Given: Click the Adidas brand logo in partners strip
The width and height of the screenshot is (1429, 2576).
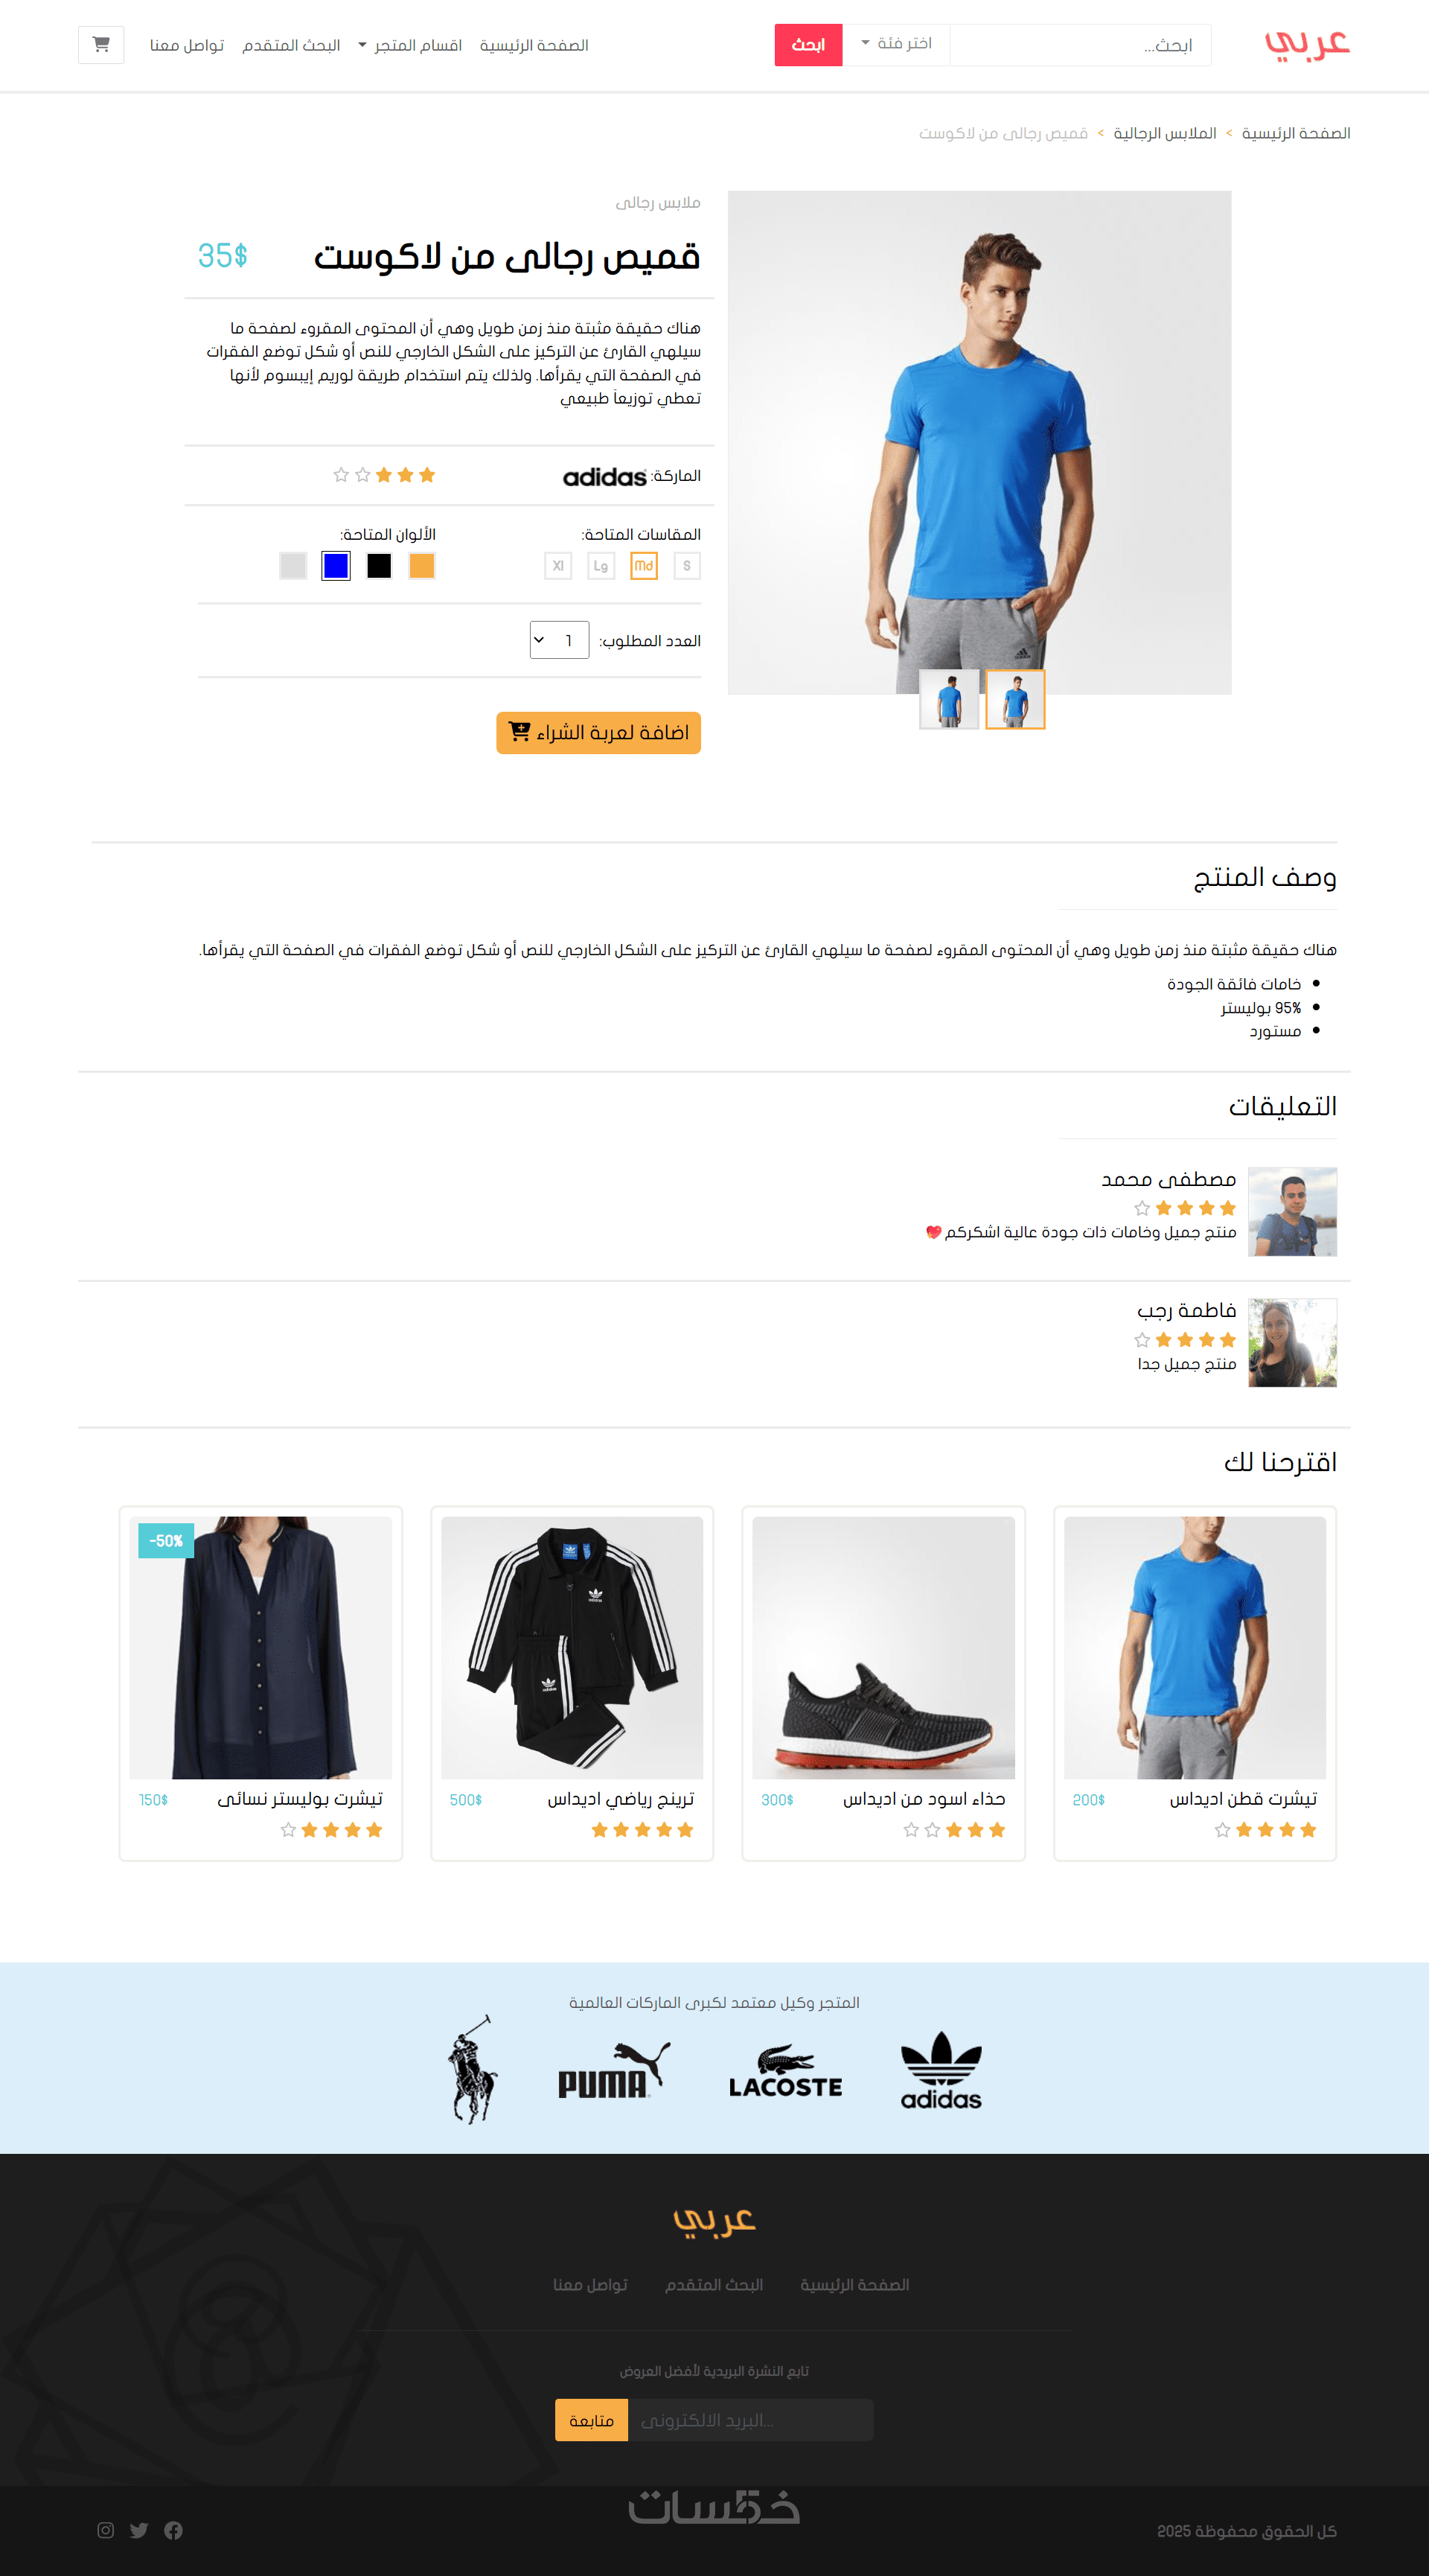Looking at the screenshot, I should point(941,2069).
